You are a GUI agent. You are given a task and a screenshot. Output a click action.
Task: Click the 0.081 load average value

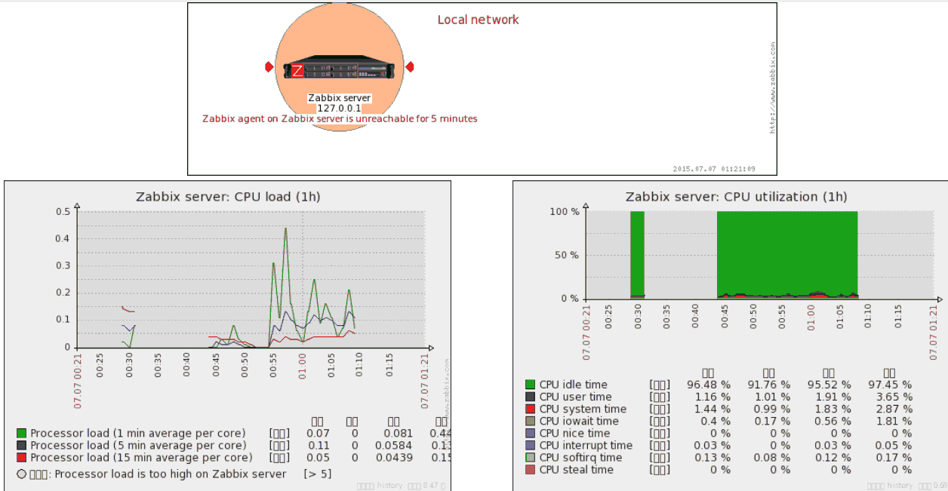click(398, 434)
